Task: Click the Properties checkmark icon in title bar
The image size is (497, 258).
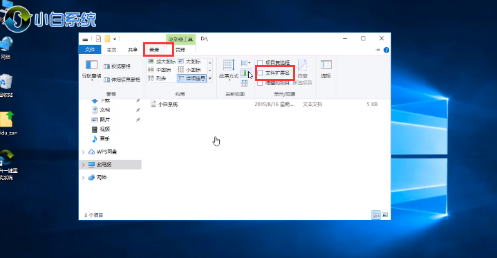Action: [98, 39]
